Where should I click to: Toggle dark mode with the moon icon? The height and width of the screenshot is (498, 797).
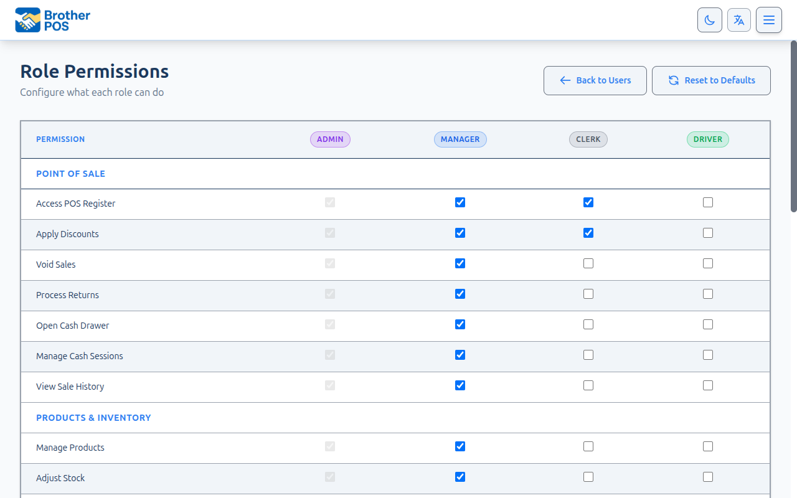tap(709, 19)
